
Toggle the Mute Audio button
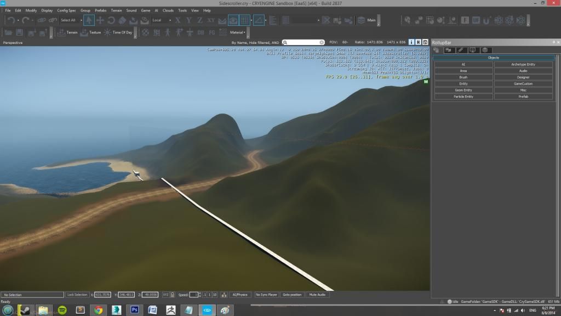coord(317,295)
